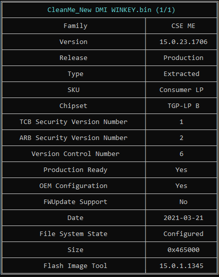Select TCB Security Version Number label
219x277 pixels.
[73, 122]
